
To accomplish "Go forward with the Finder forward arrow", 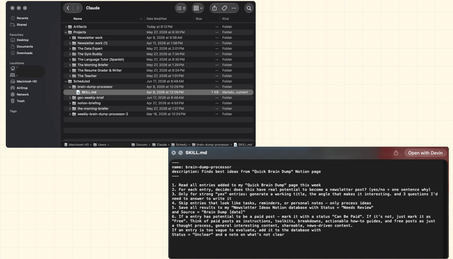I will tap(78, 8).
